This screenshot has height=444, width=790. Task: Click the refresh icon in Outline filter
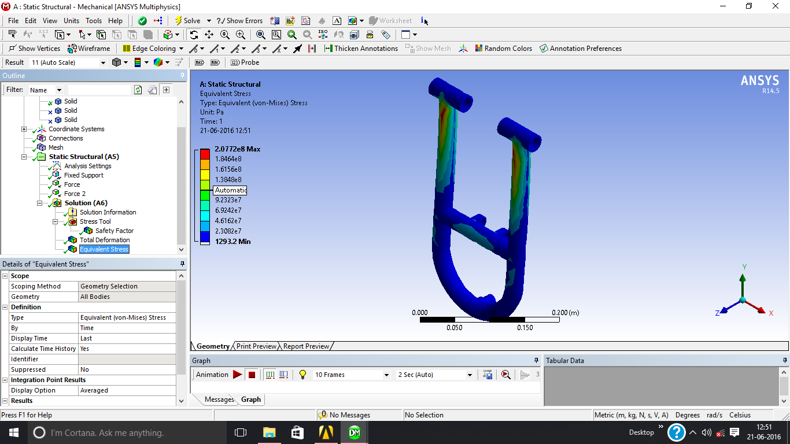(x=138, y=90)
